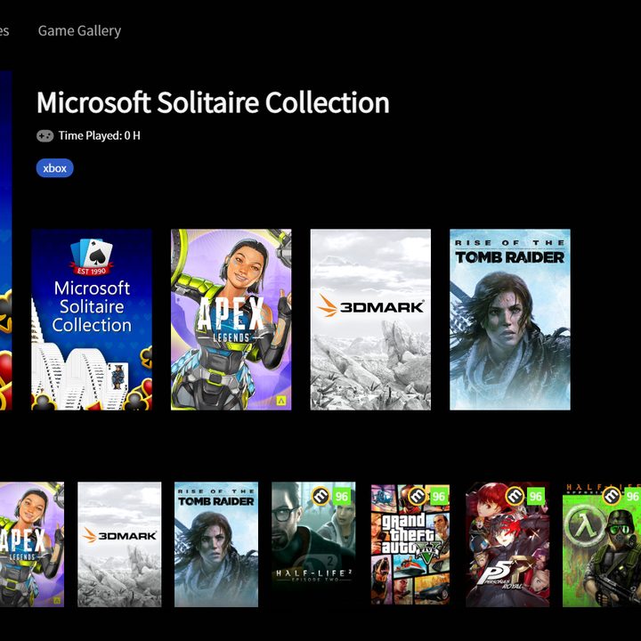Click the Metacritic badge on Opposing Force cover
This screenshot has height=641, width=641.
[612, 496]
